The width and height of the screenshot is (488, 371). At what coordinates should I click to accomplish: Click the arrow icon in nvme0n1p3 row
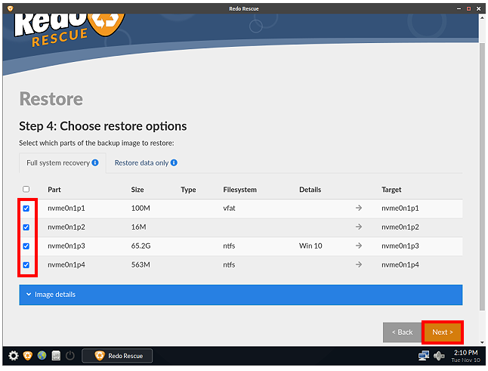pos(359,246)
